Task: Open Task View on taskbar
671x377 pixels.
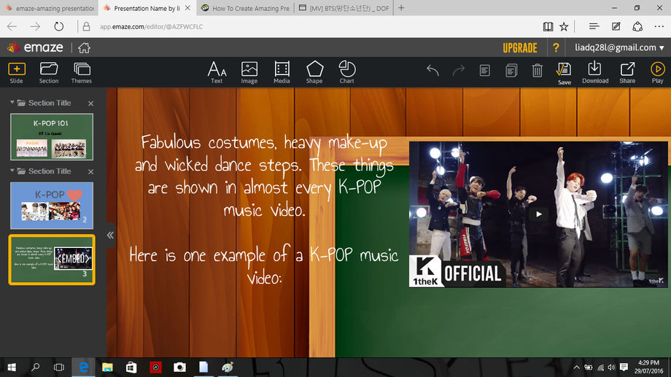Action: tap(59, 368)
